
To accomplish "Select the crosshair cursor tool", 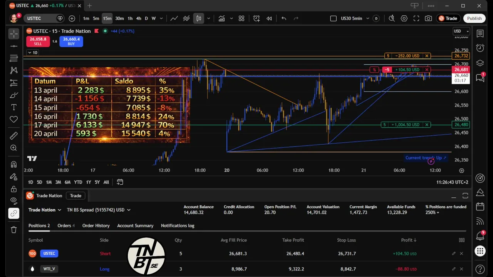I will 14,34.
